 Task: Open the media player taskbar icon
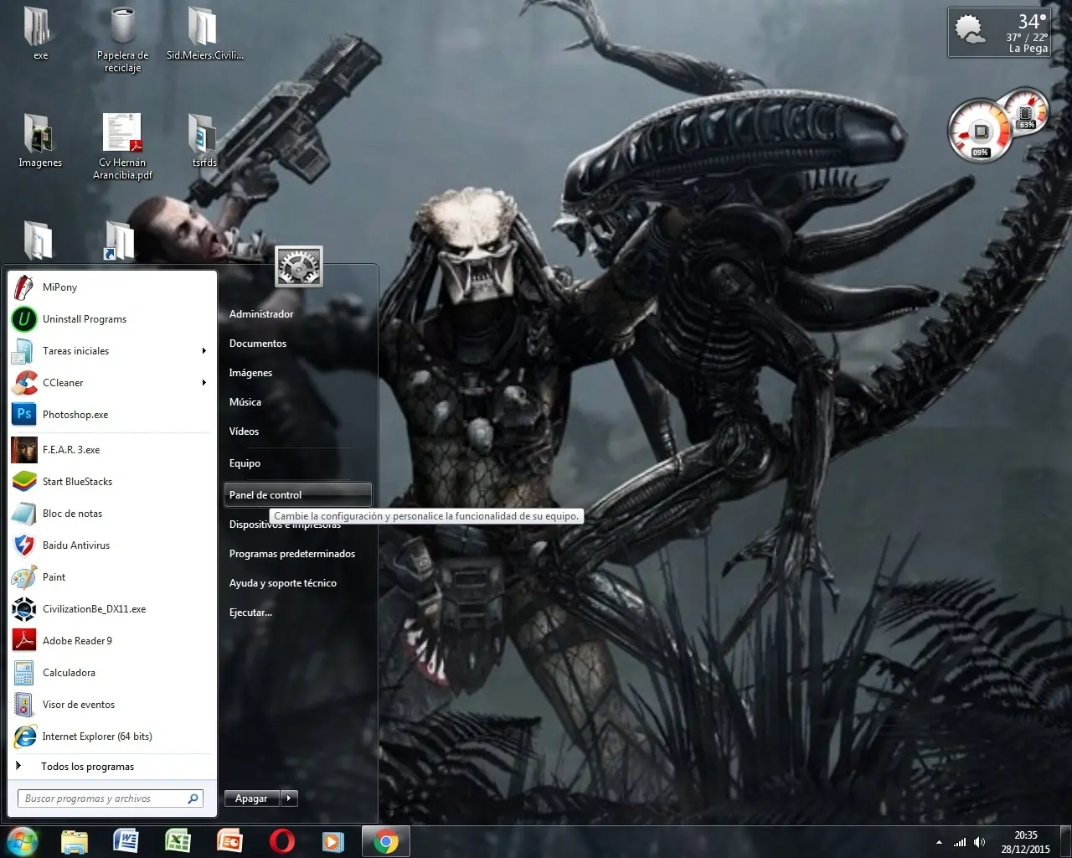(333, 841)
